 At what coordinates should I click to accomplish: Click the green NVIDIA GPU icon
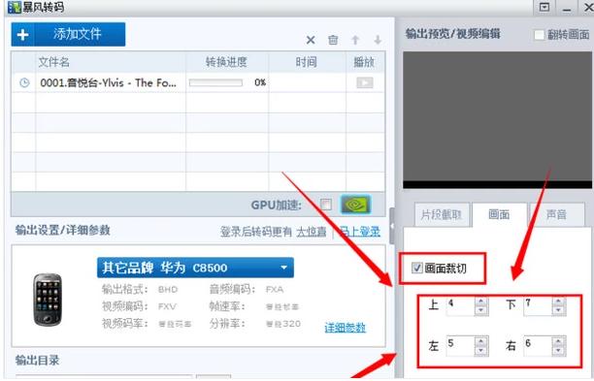355,205
